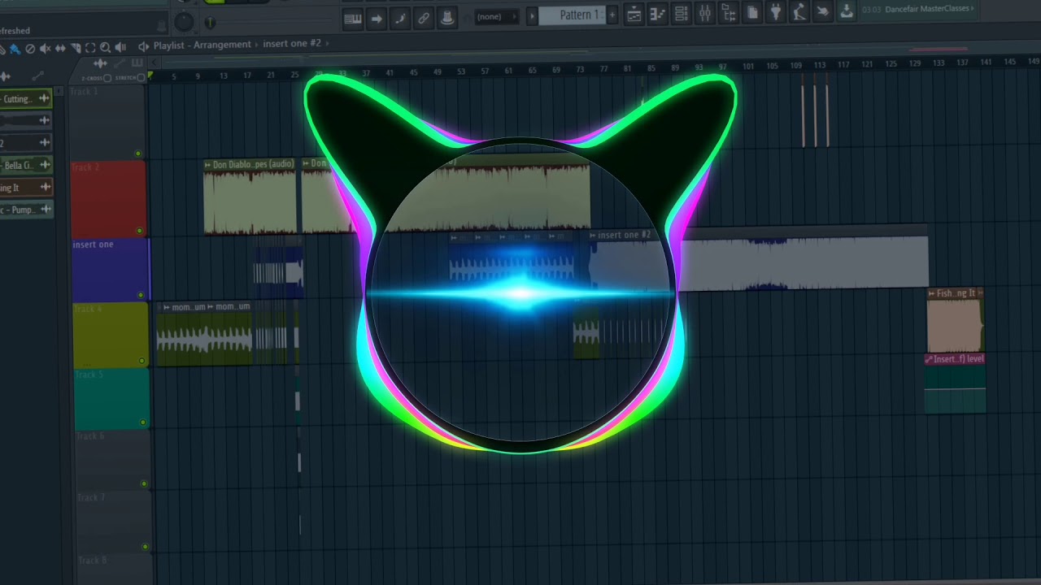Viewport: 1041px width, 585px height.
Task: Select the Select tool dashed box
Action: click(x=90, y=48)
